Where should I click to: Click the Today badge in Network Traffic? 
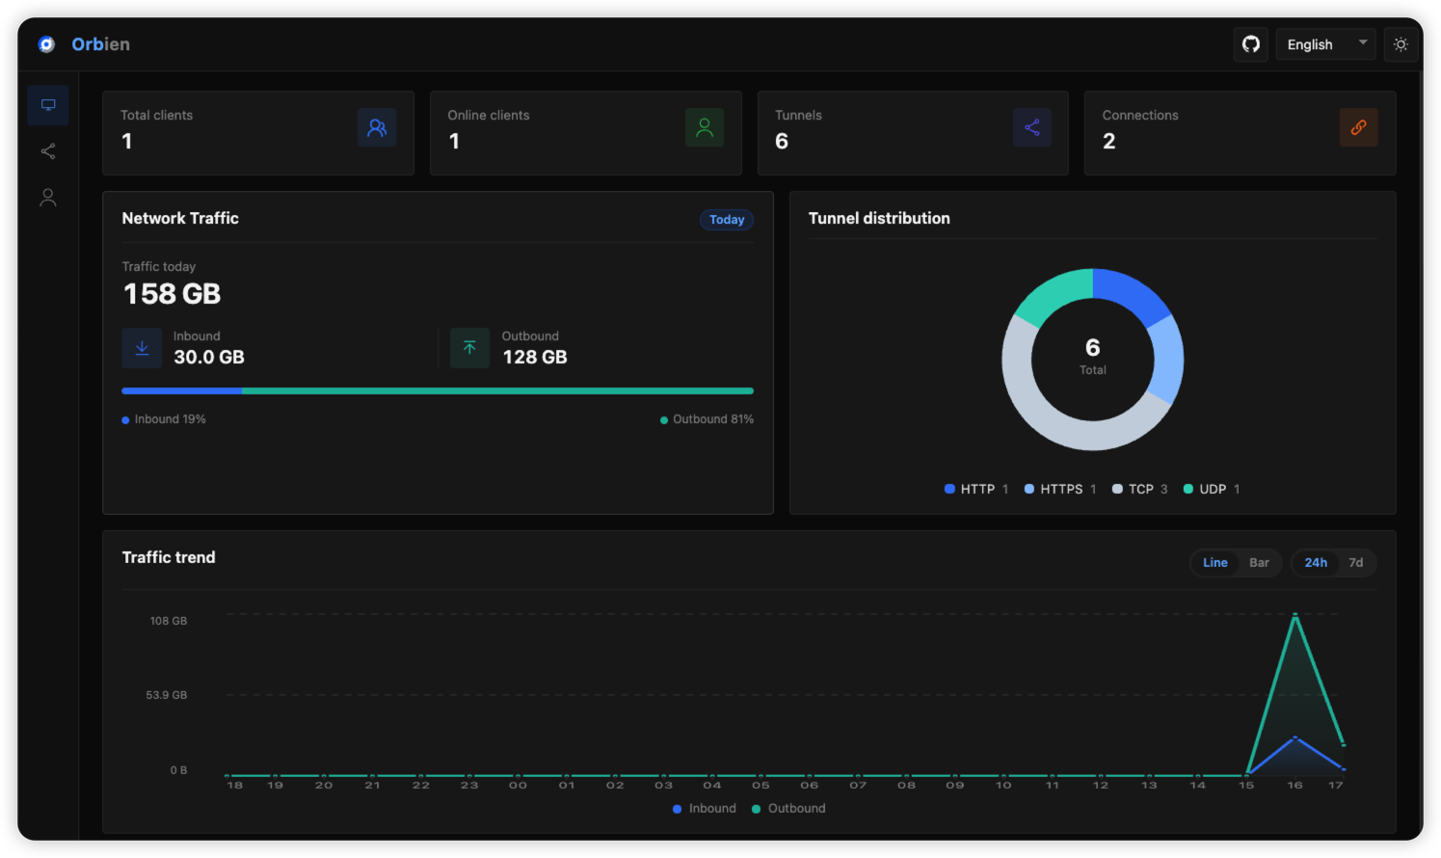(727, 220)
